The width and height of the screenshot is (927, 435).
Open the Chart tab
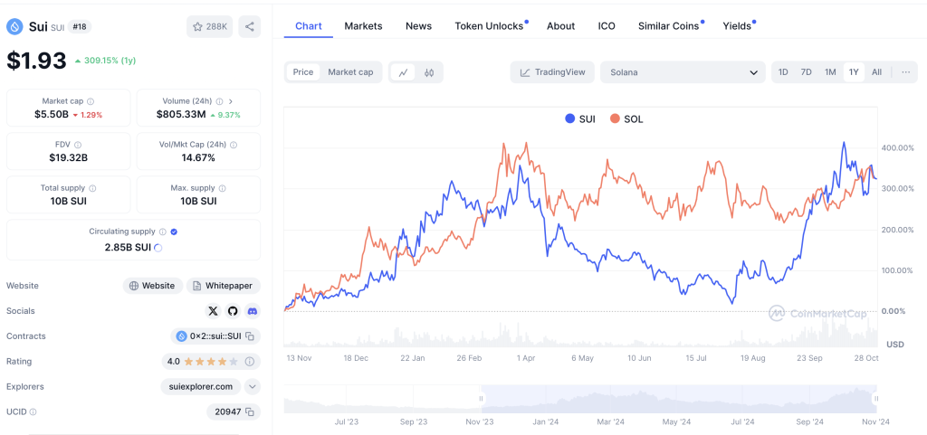[x=308, y=26]
